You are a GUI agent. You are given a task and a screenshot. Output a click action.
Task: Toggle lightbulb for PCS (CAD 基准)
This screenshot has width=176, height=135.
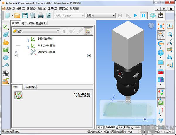(28, 47)
